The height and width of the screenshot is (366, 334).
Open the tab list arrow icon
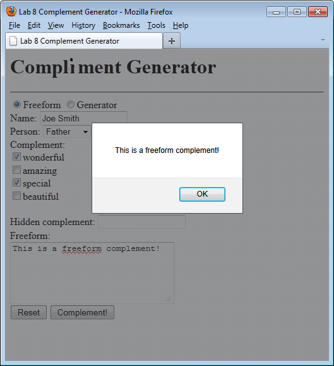click(323, 40)
